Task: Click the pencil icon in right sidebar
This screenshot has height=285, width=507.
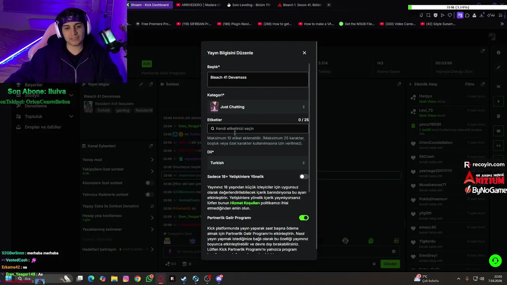Action: 498,67
